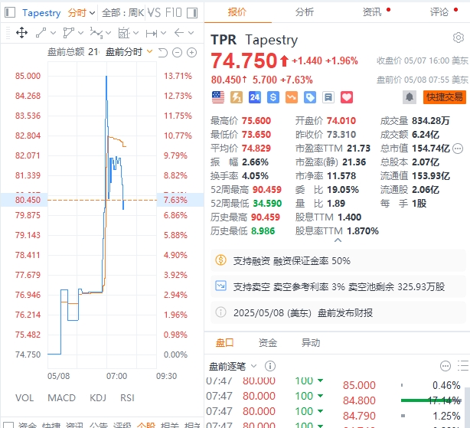
Task: Click the VS compare button
Action: pos(154,12)
